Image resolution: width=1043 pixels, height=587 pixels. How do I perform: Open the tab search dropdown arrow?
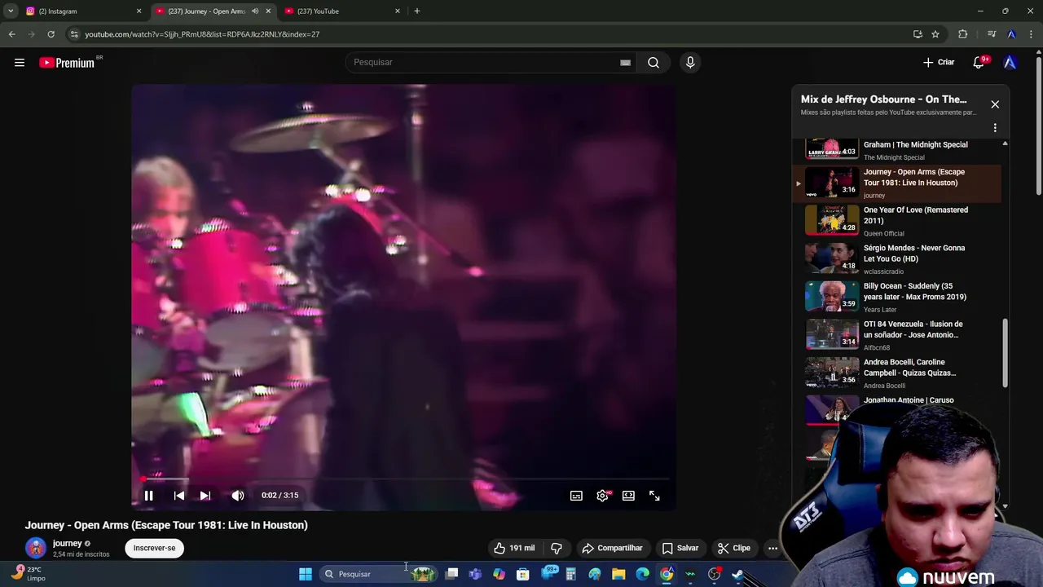pyautogui.click(x=11, y=11)
